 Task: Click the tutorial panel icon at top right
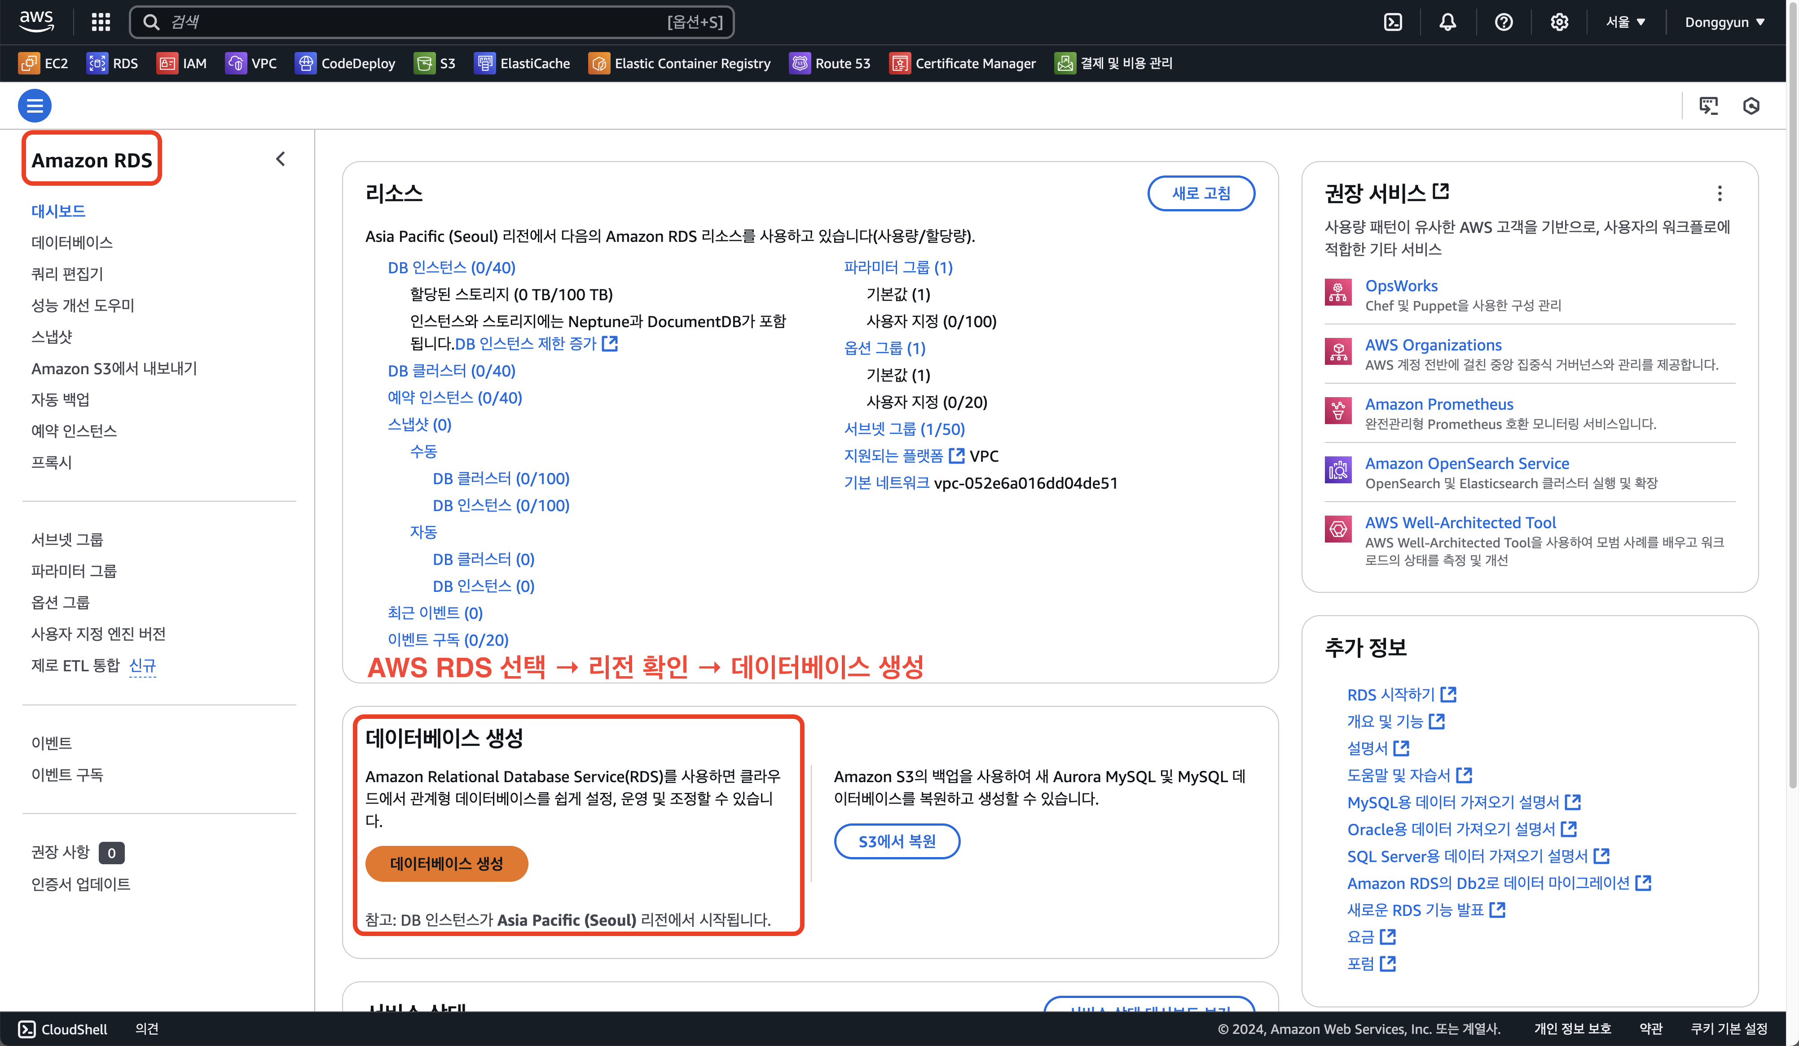click(x=1708, y=105)
